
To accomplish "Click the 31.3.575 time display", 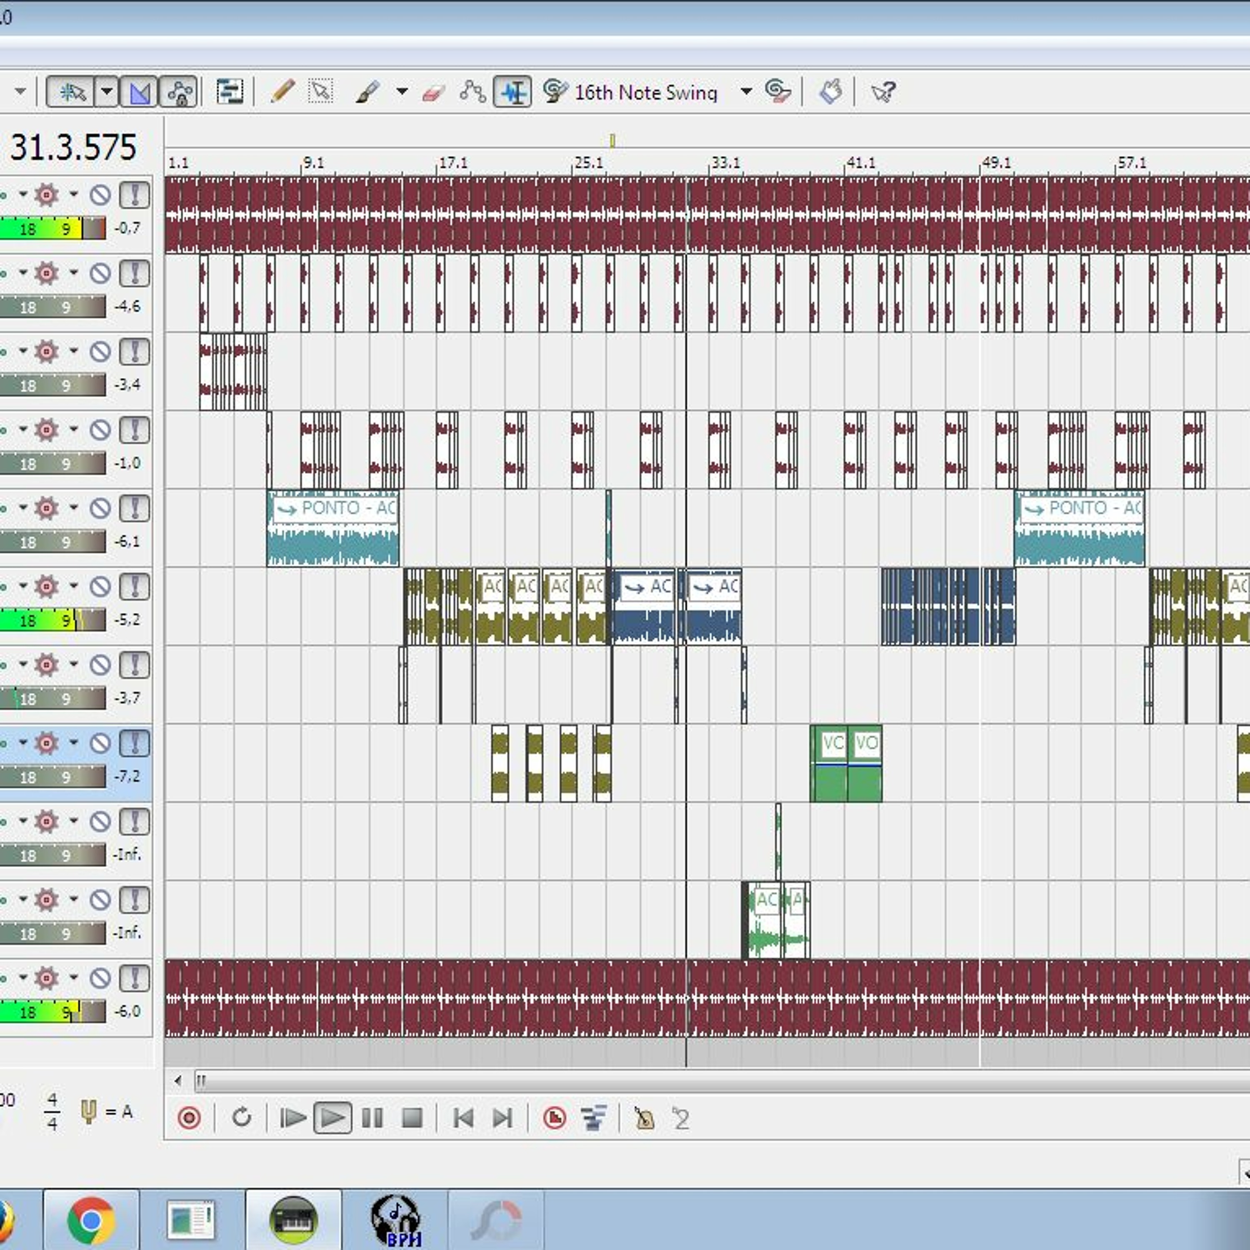I will click(73, 147).
